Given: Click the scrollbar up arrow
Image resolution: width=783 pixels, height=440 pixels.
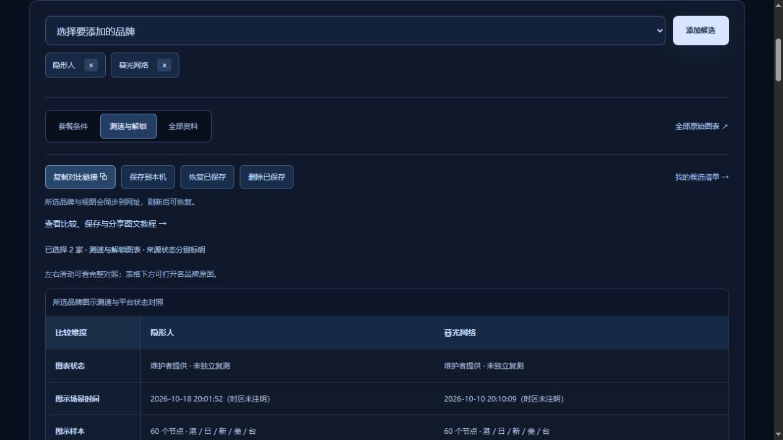Looking at the screenshot, I should [778, 4].
